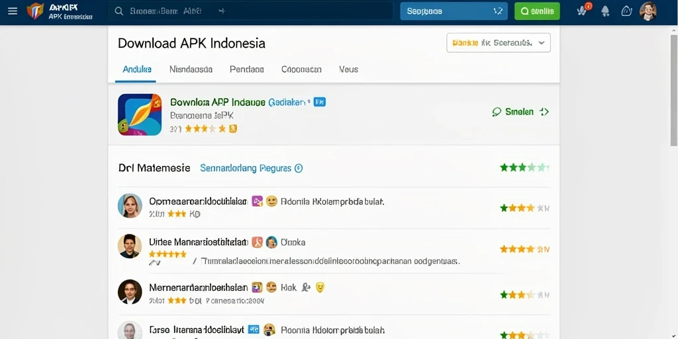
Task: Open the blue header dropdown selector
Action: [454, 11]
